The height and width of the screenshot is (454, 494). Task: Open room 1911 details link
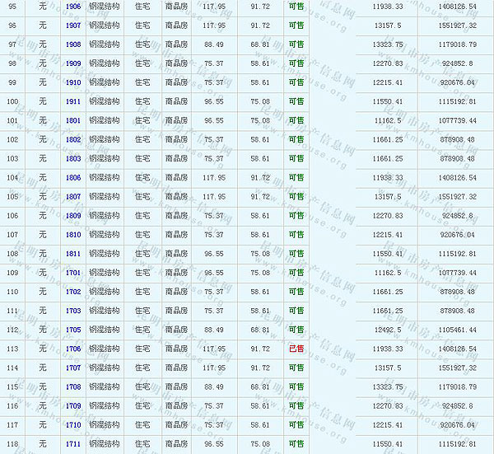click(x=73, y=101)
